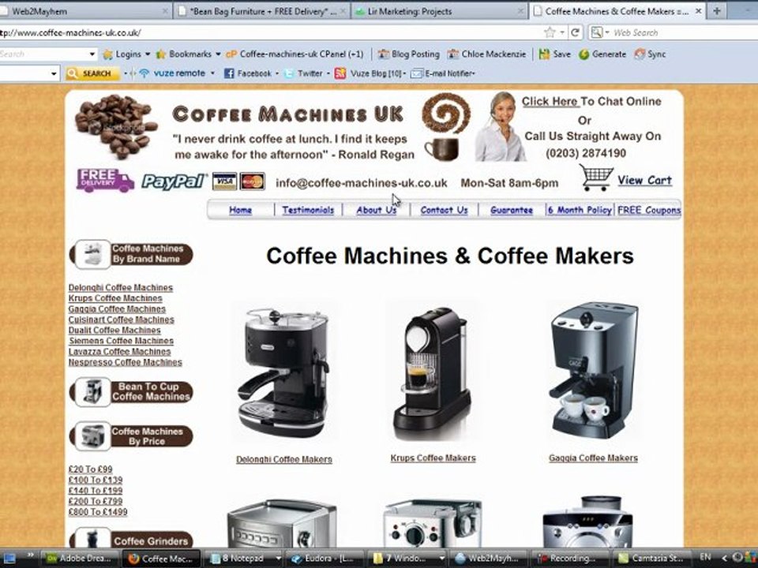The width and height of the screenshot is (758, 568).
Task: Click the Save toolbar icon
Action: [x=554, y=54]
